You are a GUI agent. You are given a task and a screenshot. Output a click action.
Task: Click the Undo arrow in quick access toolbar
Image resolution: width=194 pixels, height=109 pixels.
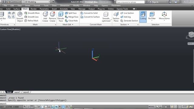12,2
